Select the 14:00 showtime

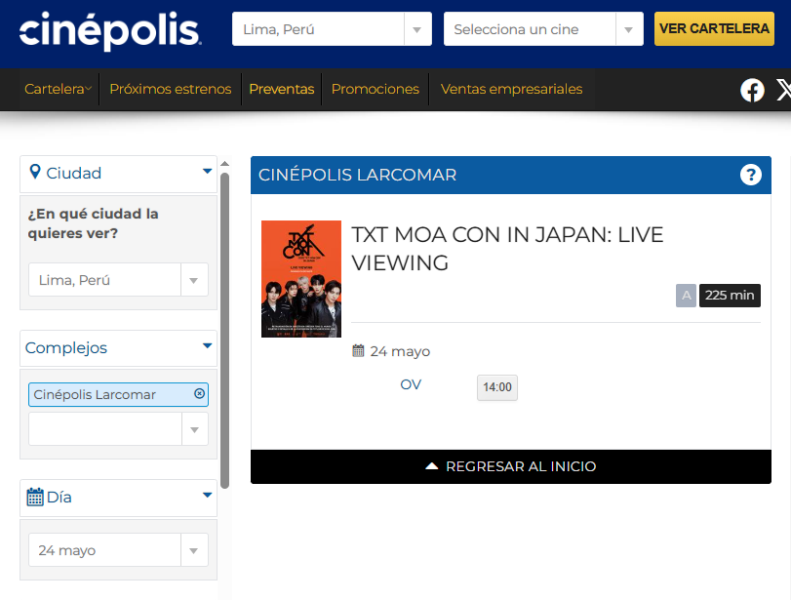497,387
